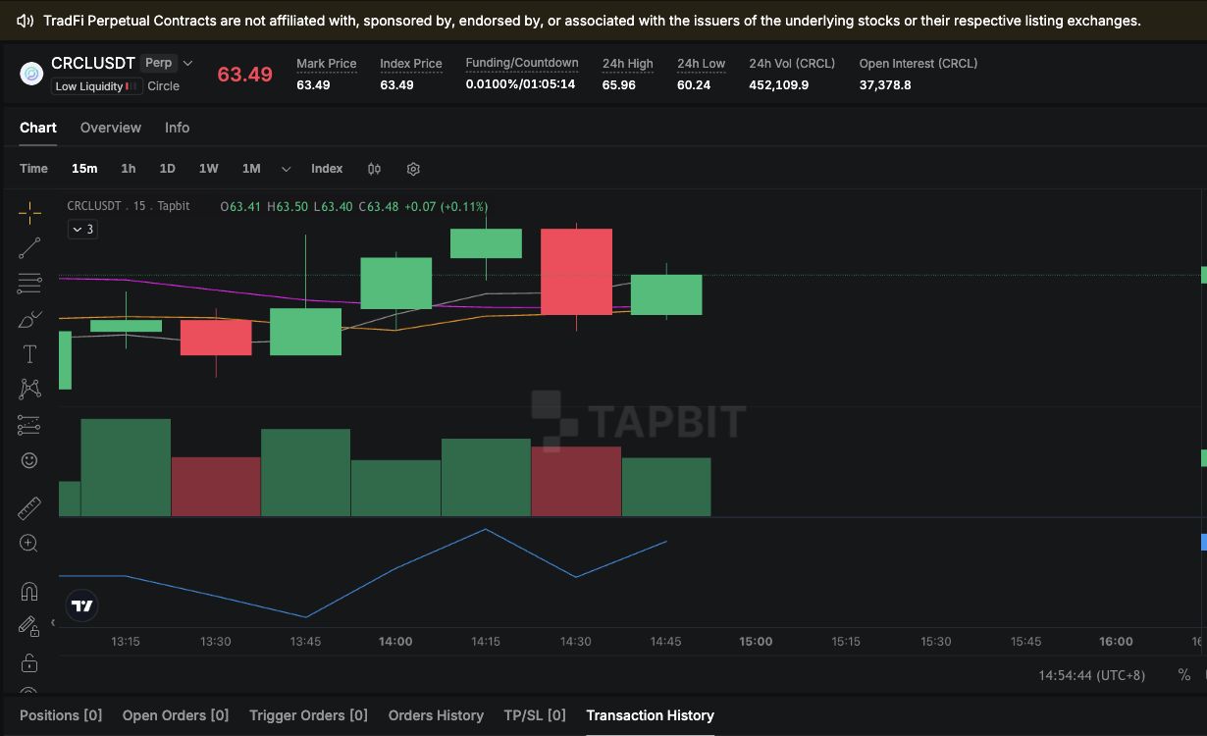
Task: Toggle magnet mode for drawings
Action: [x=29, y=591]
